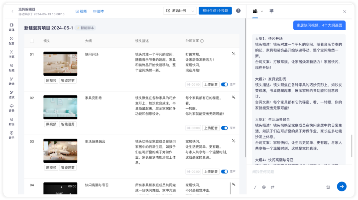
Task: Open the 配音 dubbing tool
Action: click(11, 41)
